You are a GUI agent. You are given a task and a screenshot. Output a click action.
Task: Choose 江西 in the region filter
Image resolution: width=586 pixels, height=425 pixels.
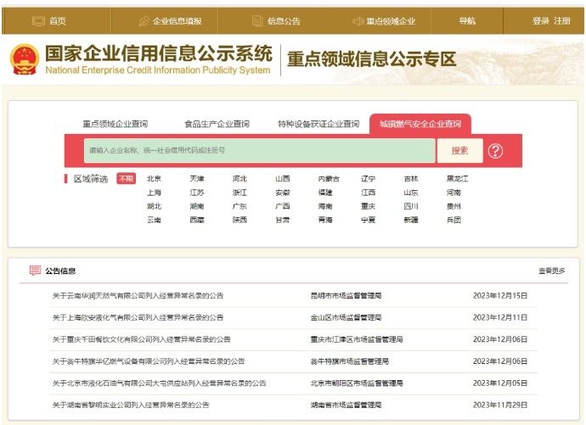tap(368, 193)
